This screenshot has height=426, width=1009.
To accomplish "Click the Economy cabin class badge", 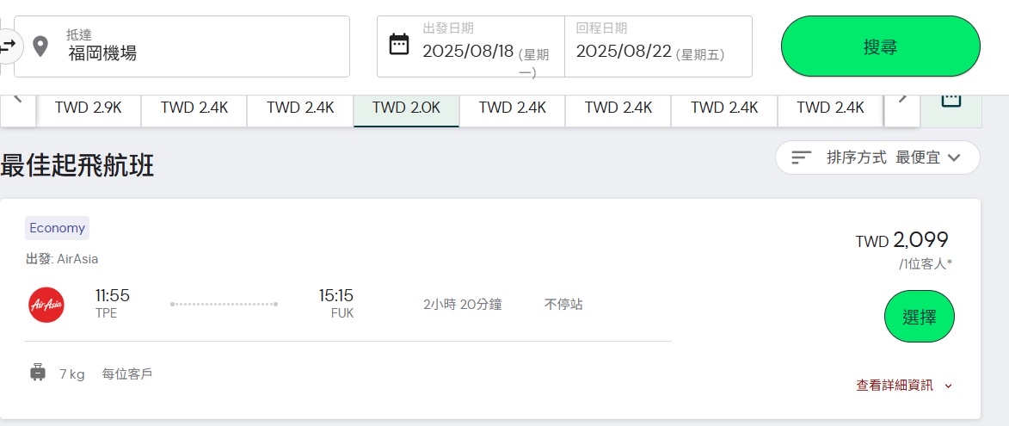I will point(57,228).
